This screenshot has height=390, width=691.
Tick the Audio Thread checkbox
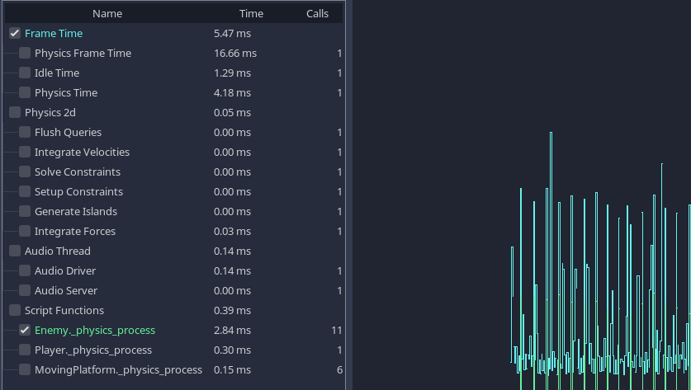pyautogui.click(x=15, y=251)
